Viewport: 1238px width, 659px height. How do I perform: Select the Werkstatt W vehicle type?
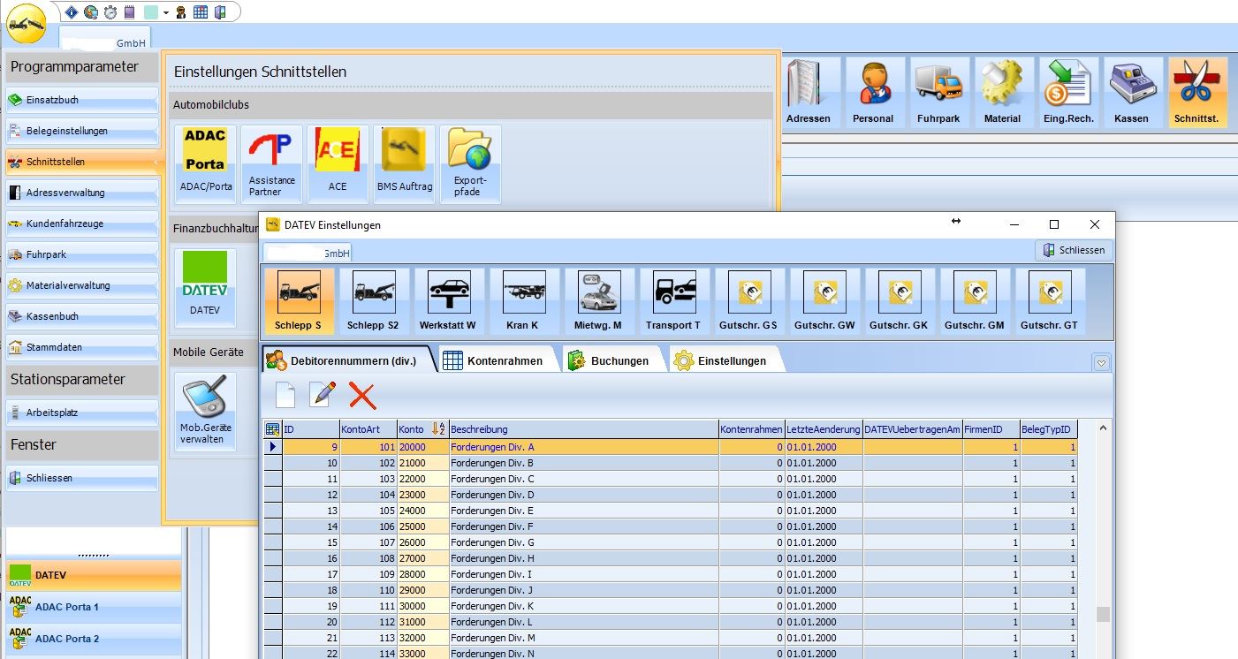coord(449,299)
